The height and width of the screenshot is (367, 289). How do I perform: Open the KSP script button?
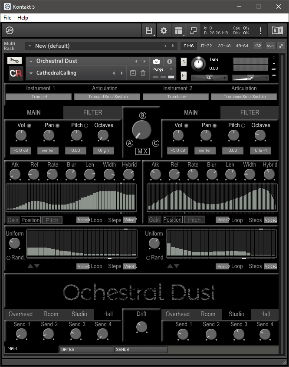(x=258, y=46)
